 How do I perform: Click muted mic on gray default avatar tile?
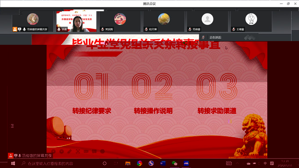(x=190, y=29)
